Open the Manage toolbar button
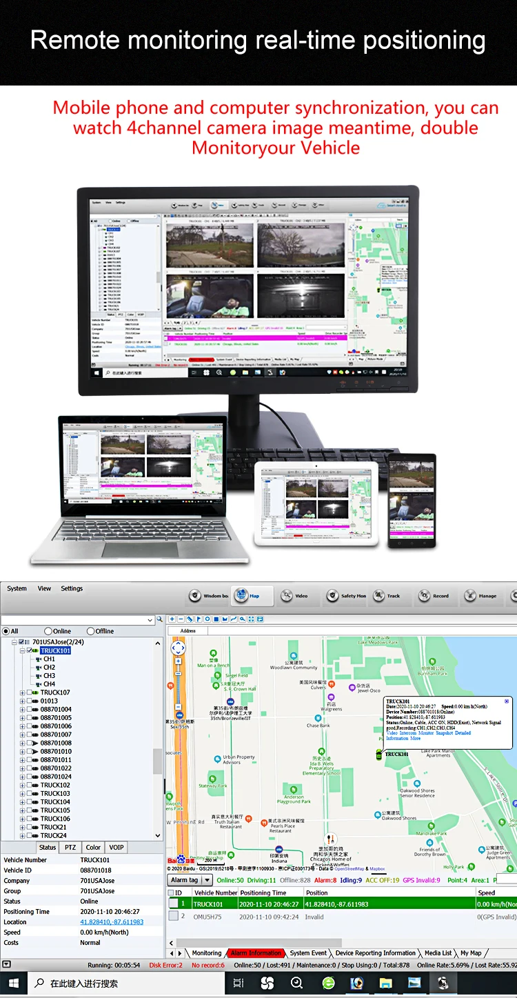Image resolution: width=517 pixels, height=998 pixels. 480,596
